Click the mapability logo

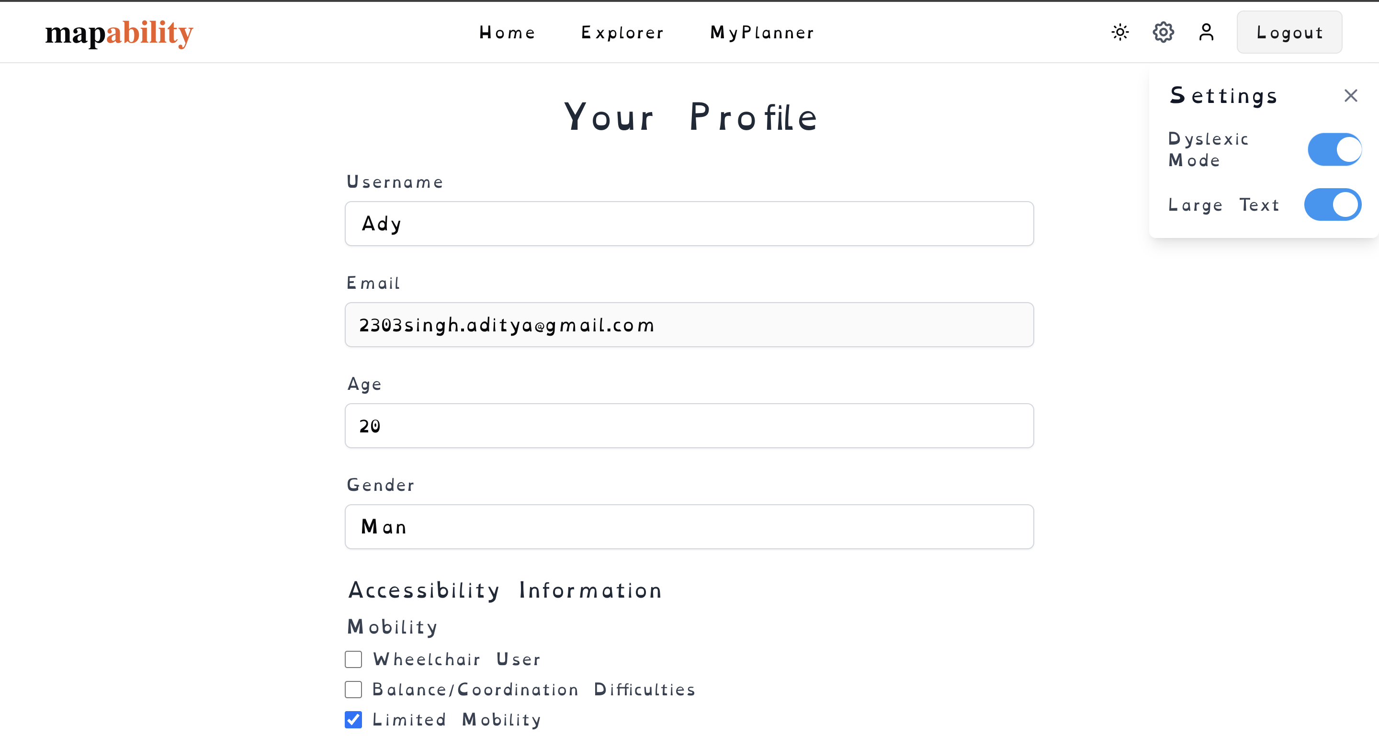coord(119,33)
